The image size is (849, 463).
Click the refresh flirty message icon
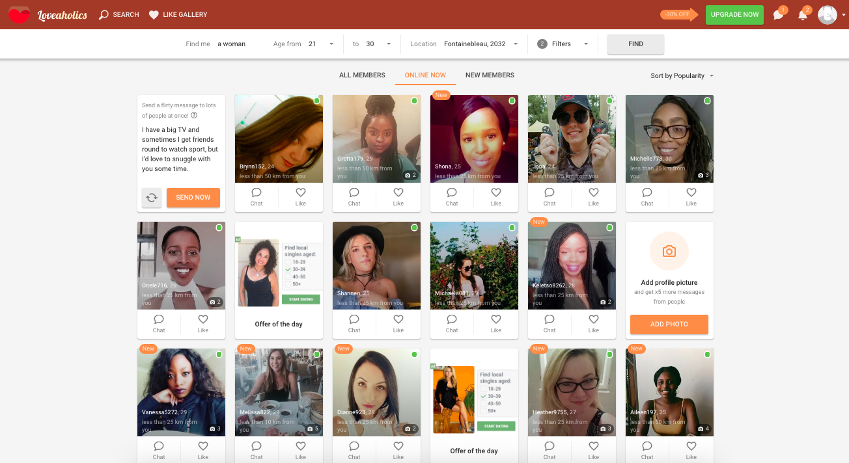coord(152,198)
